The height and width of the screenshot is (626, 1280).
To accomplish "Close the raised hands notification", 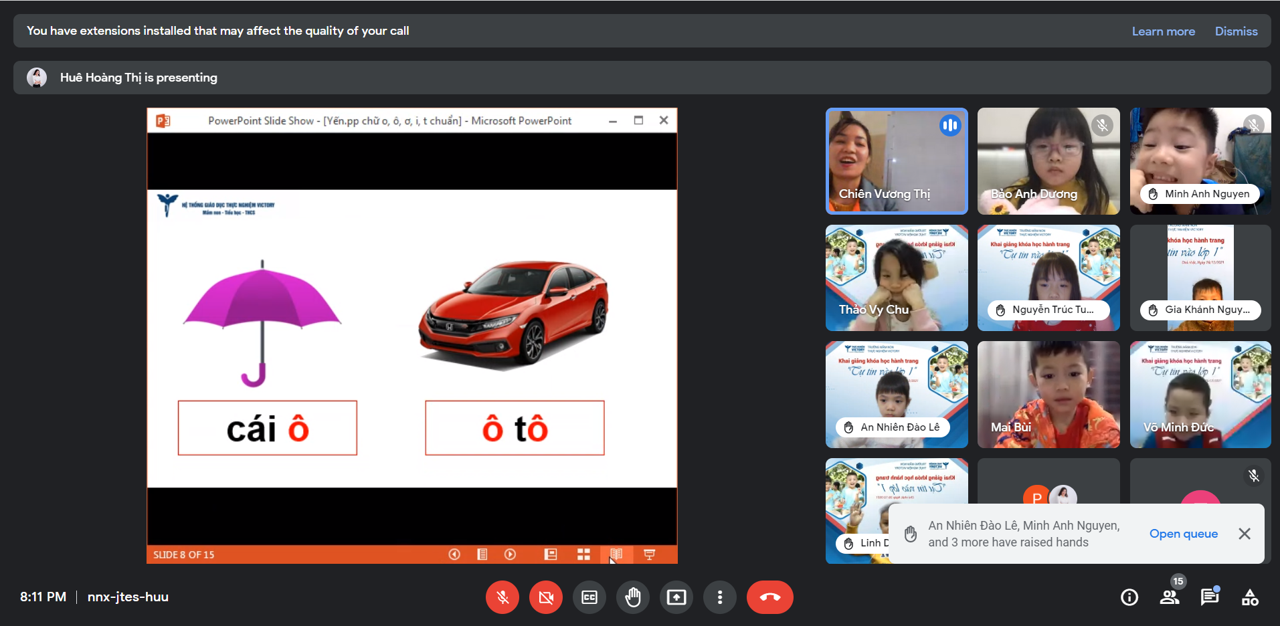I will point(1245,534).
